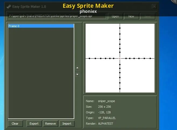Image resolution: width=177 pixels, height=130 pixels.
Task: Click the New button
Action: [131, 16]
